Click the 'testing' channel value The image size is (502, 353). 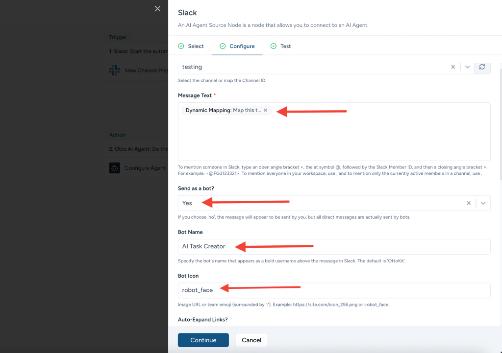[192, 67]
